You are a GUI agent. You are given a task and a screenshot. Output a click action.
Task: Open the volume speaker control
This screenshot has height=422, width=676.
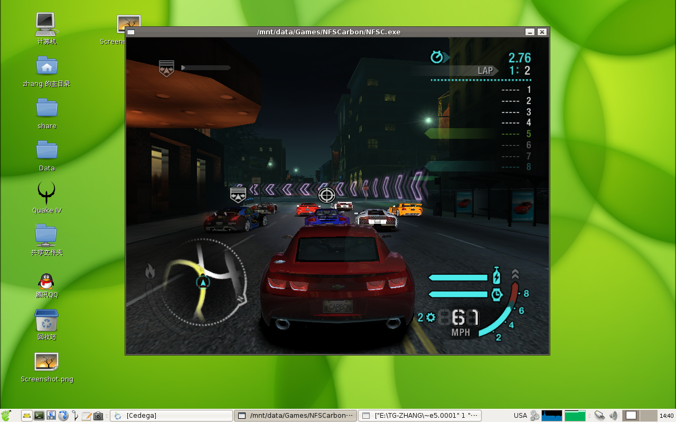pyautogui.click(x=613, y=416)
